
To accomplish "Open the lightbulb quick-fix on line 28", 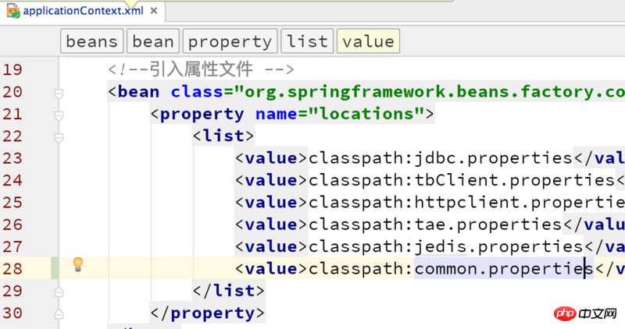I will [x=78, y=264].
